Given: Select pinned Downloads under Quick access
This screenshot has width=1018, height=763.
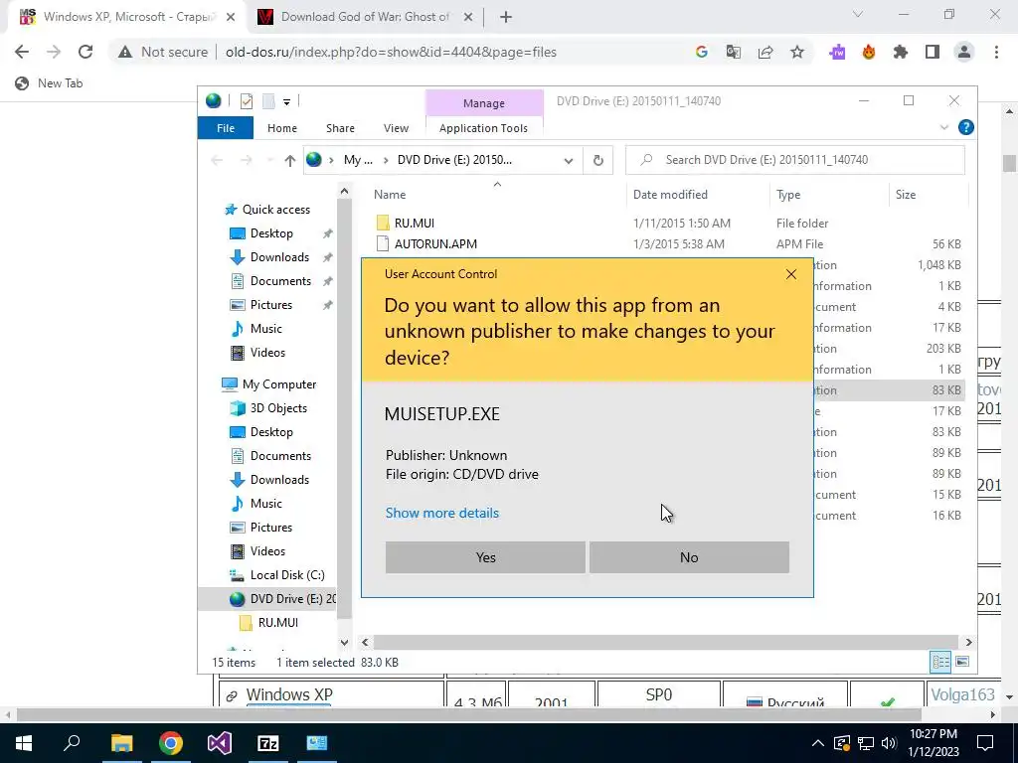Looking at the screenshot, I should click(x=279, y=257).
